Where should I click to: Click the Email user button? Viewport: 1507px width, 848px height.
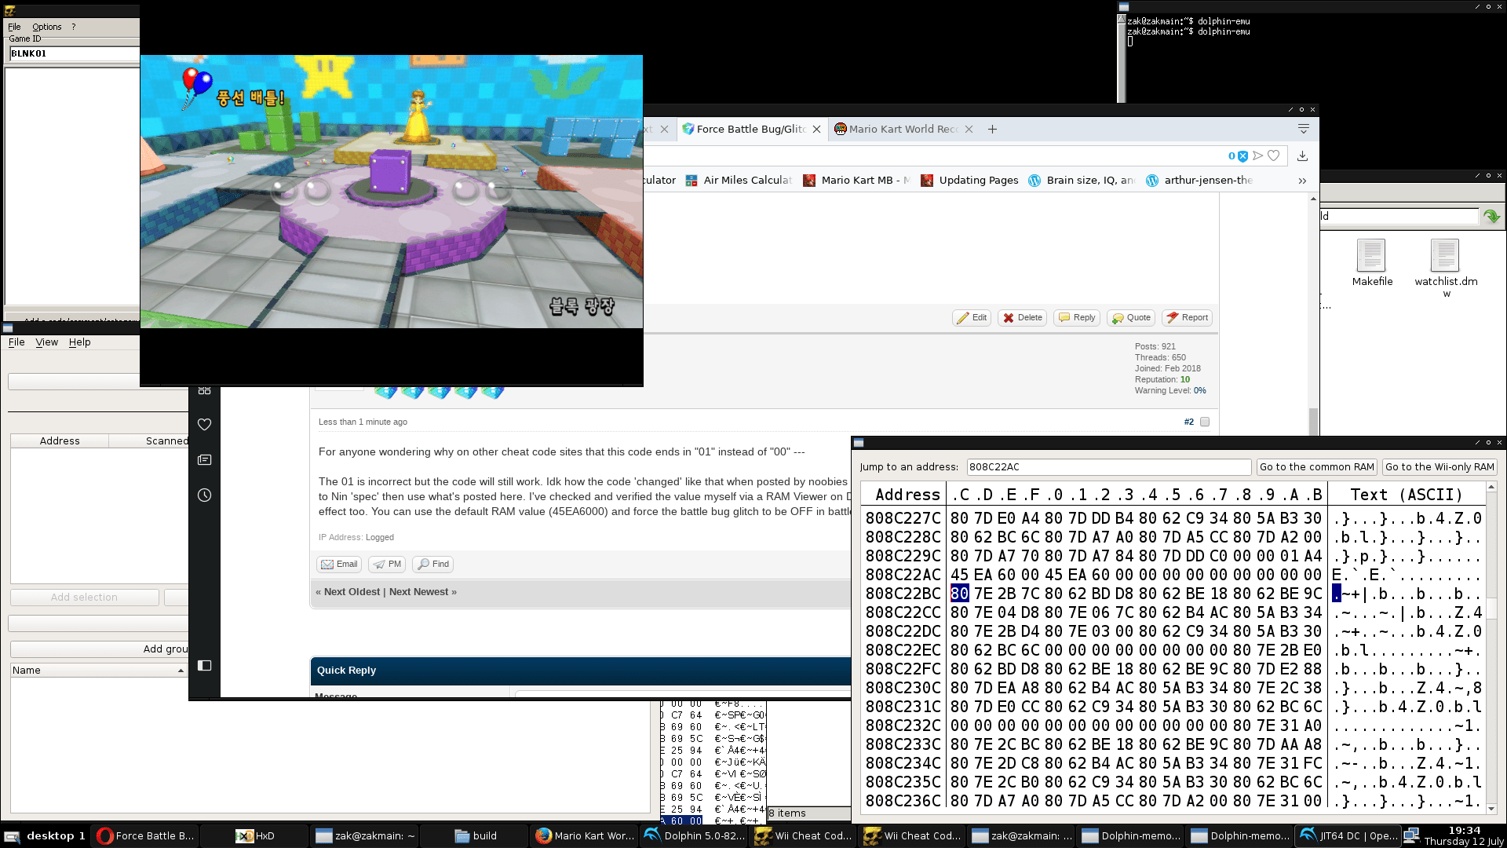coord(338,565)
